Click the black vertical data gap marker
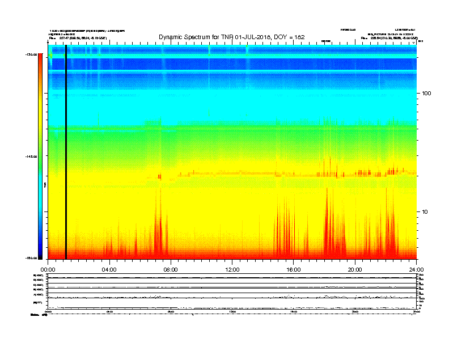The height and width of the screenshot is (347, 449). 66,152
